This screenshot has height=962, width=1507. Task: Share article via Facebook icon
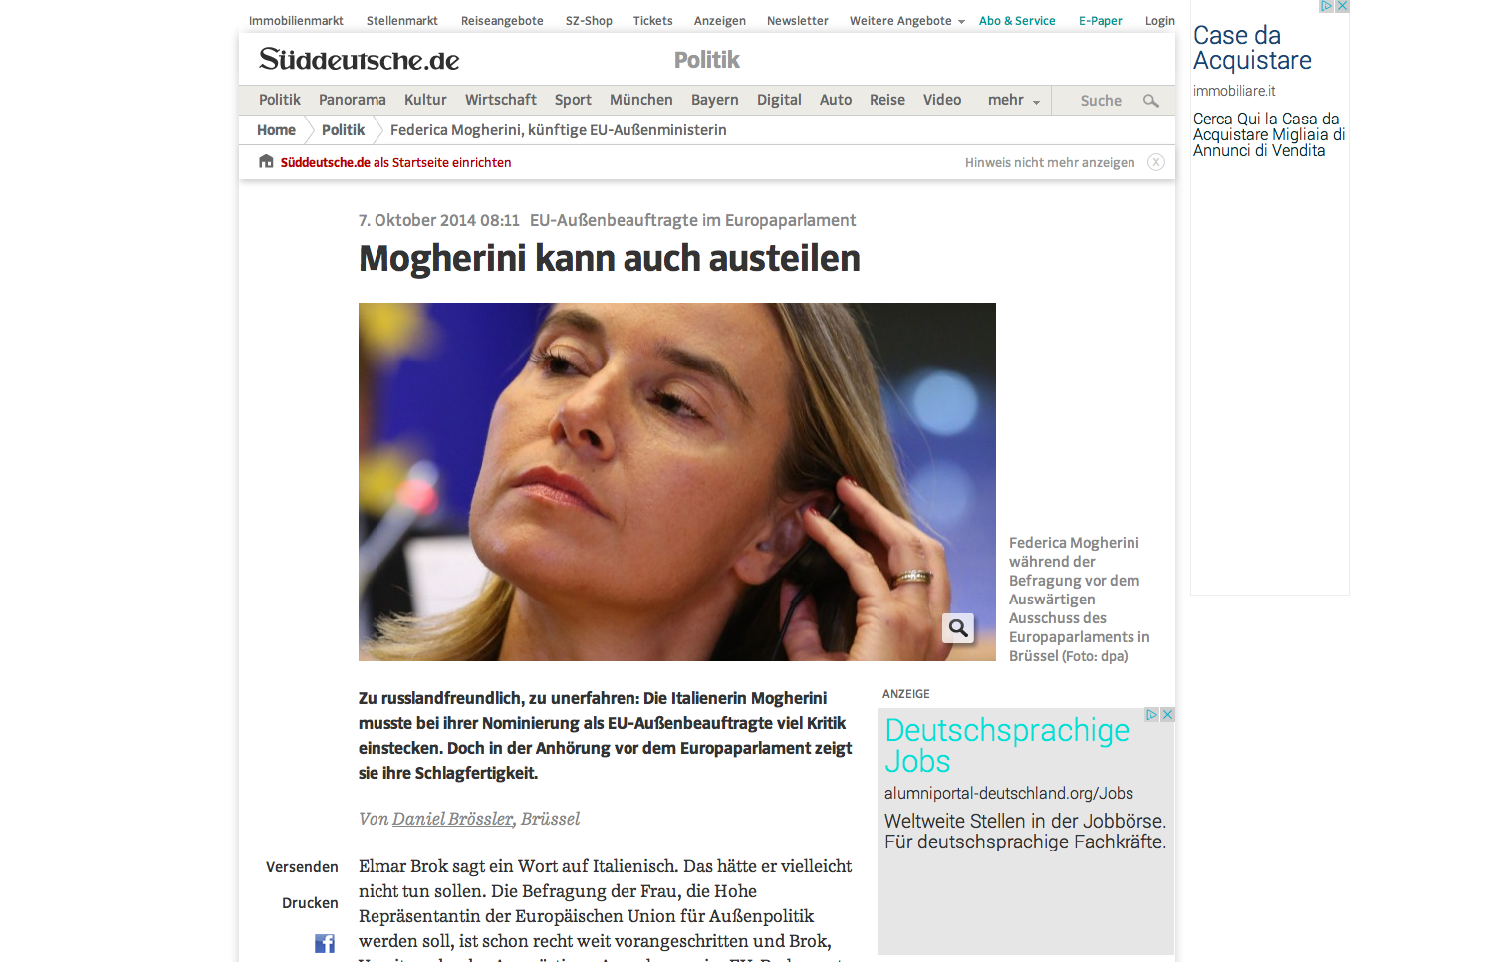[325, 943]
